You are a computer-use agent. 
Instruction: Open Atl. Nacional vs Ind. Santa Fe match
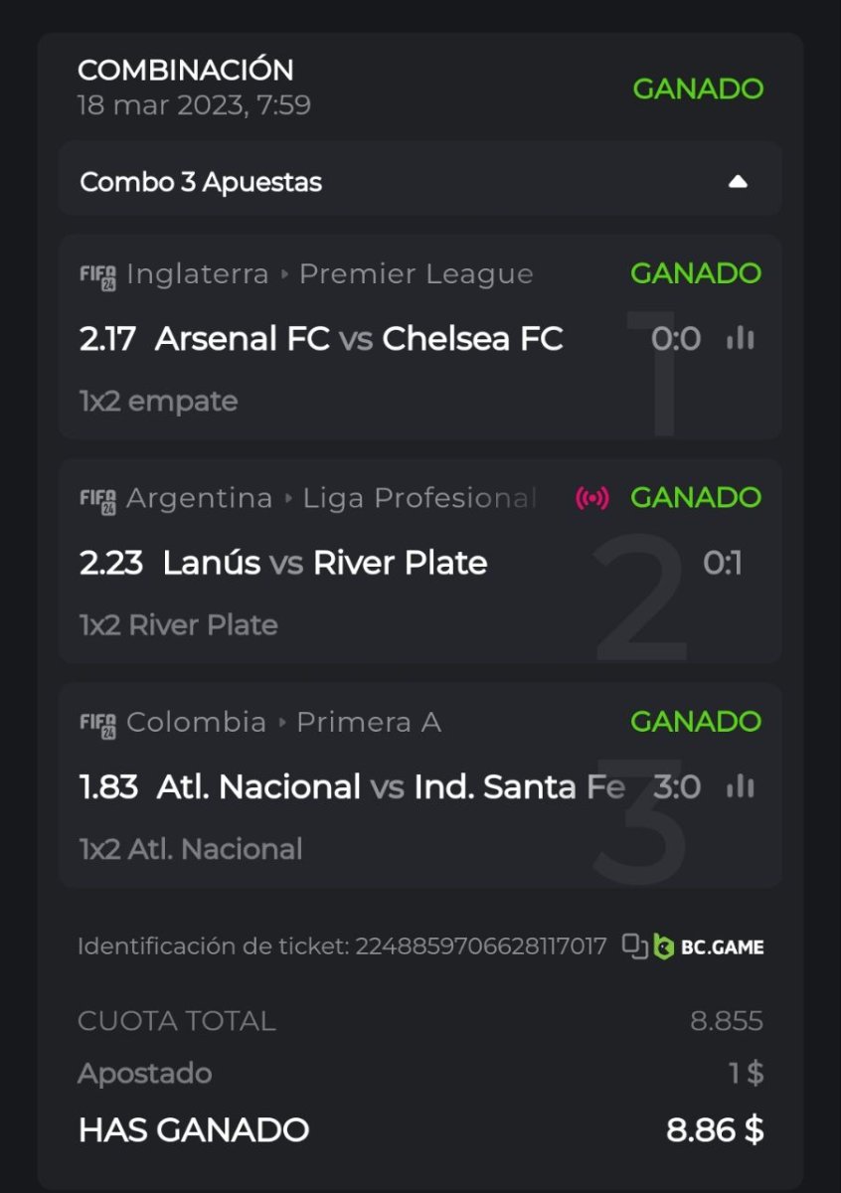pos(390,787)
